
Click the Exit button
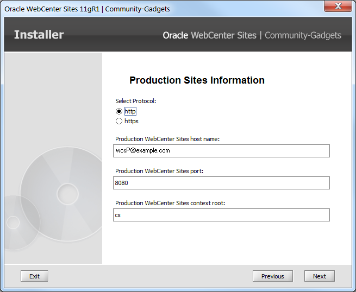point(34,276)
